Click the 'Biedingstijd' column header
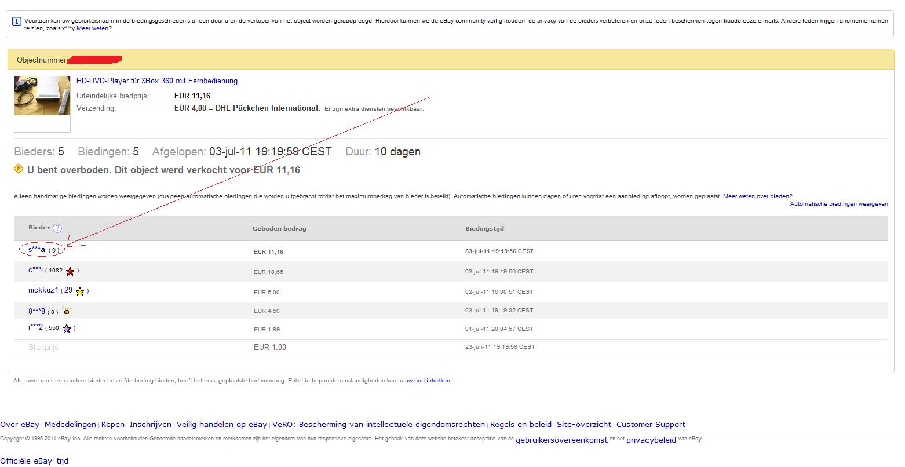This screenshot has width=905, height=467. [x=484, y=229]
